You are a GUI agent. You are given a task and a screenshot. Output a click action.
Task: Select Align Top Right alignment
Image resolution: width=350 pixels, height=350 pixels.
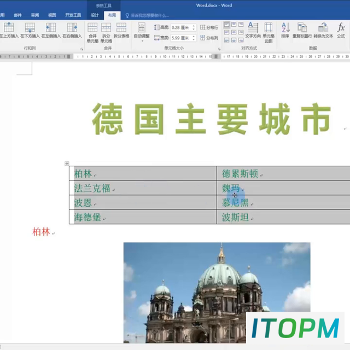(241, 25)
